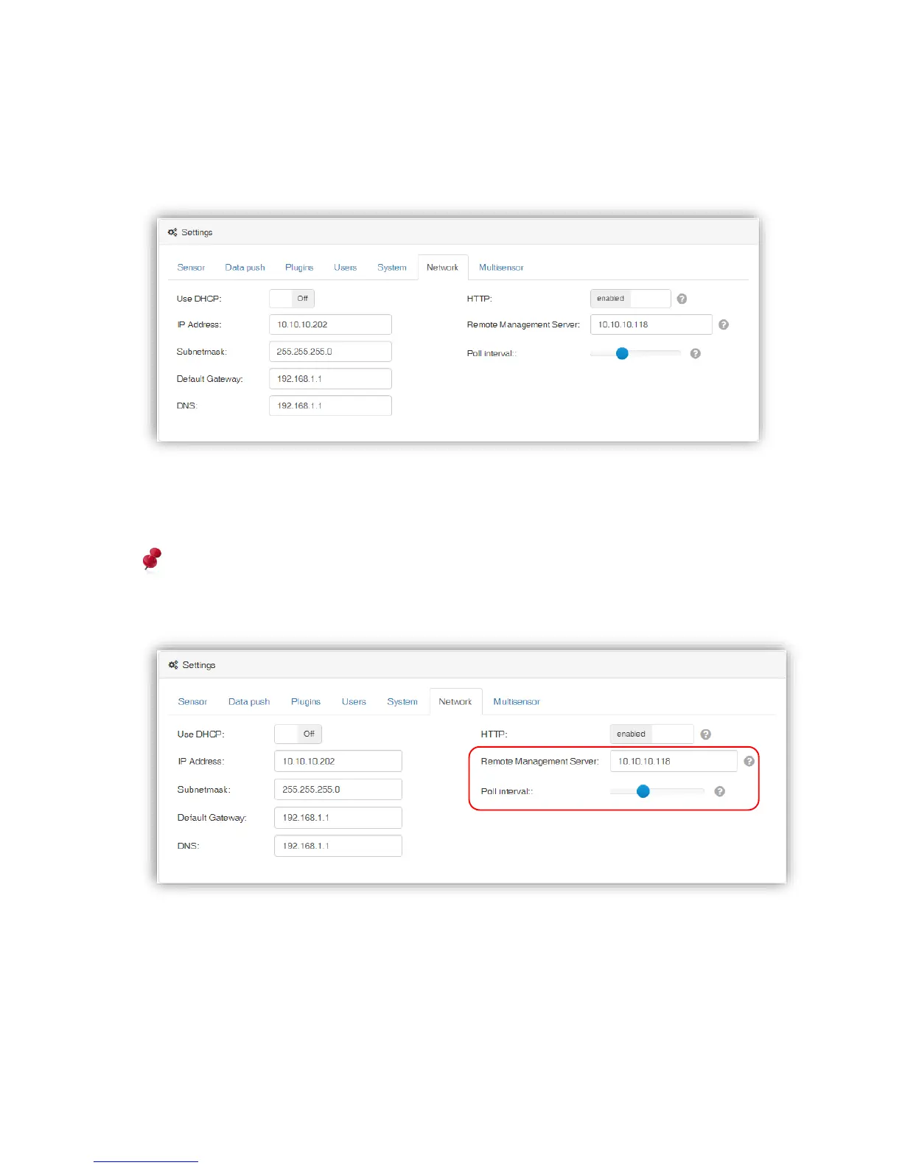Viewport: 902px width, 1168px height.
Task: Click 'Poll interval:' label in lower panel
Action: (507, 791)
